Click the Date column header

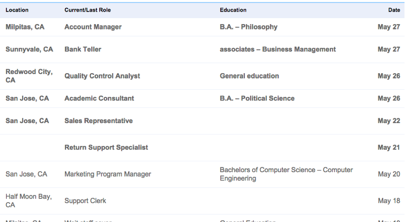pyautogui.click(x=394, y=10)
